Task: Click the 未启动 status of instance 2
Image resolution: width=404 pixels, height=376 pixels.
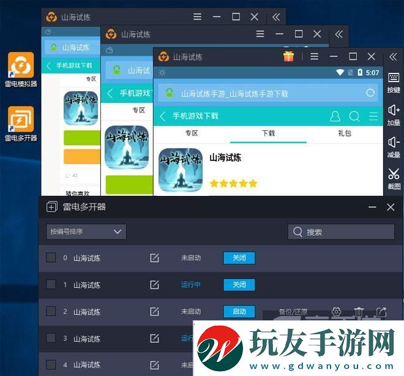Action: click(x=190, y=312)
